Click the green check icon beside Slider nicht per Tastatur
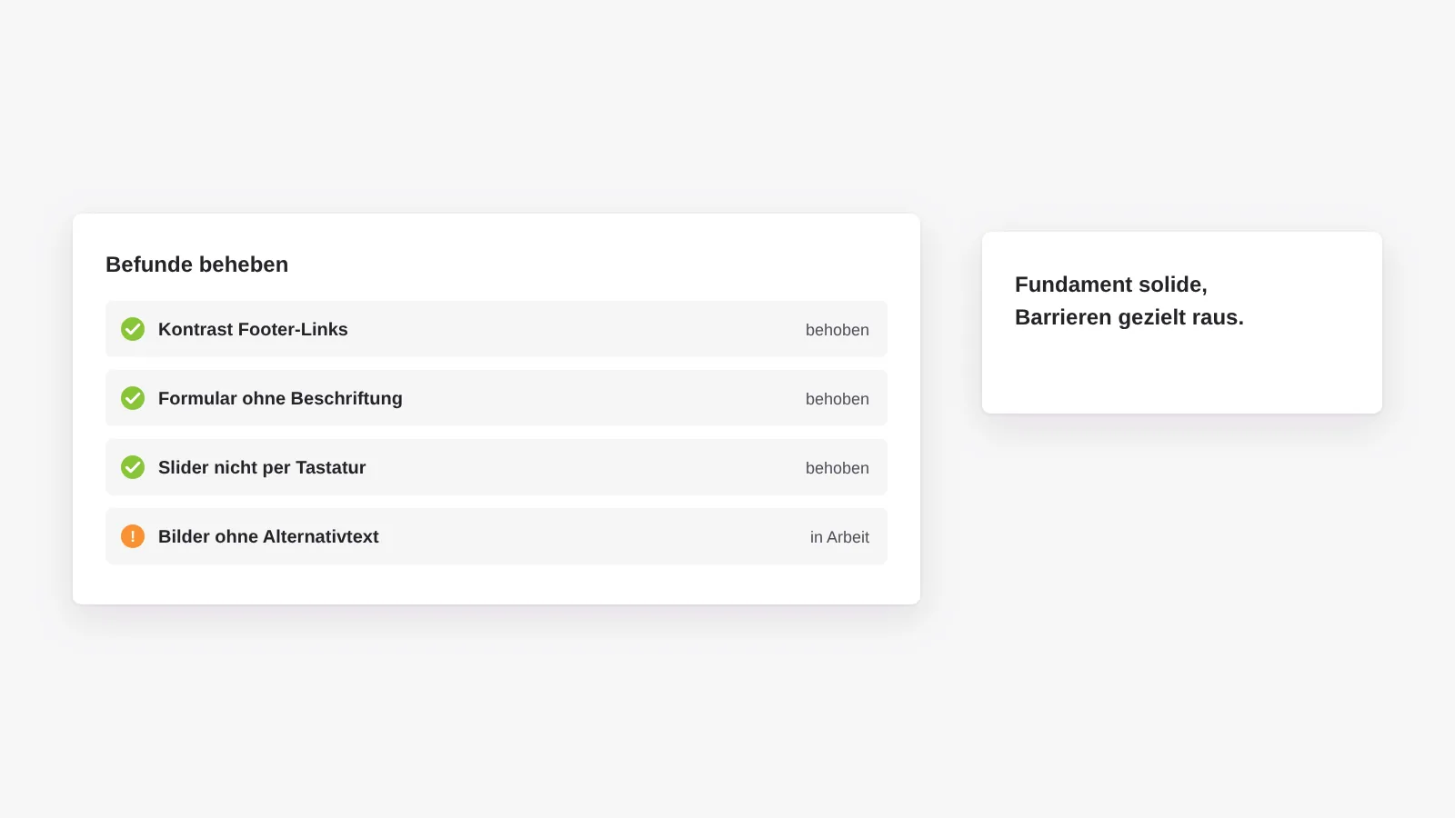 (x=133, y=467)
